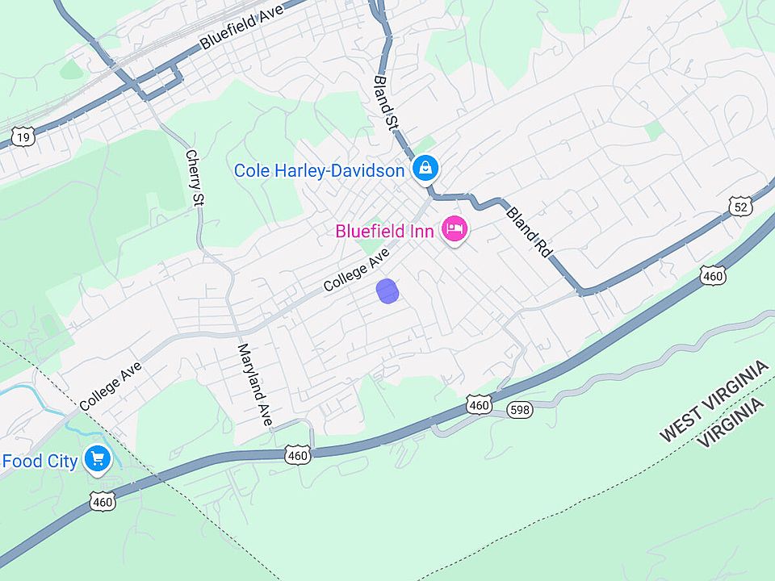Click the Food City shopping cart pin
This screenshot has width=775, height=581.
click(x=98, y=460)
